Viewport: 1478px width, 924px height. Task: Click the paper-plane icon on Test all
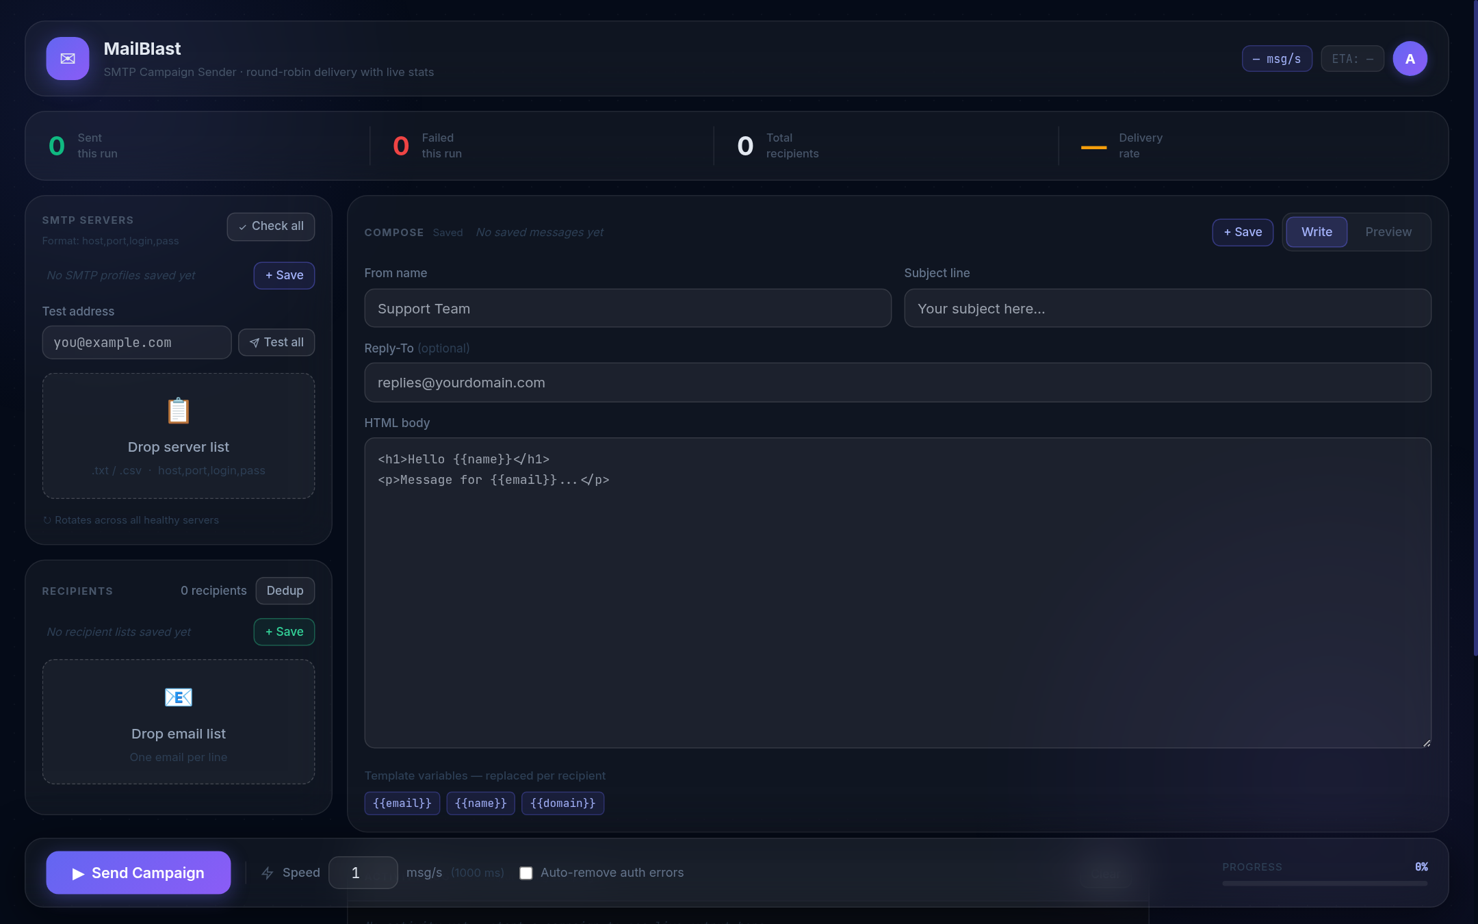[x=255, y=342]
